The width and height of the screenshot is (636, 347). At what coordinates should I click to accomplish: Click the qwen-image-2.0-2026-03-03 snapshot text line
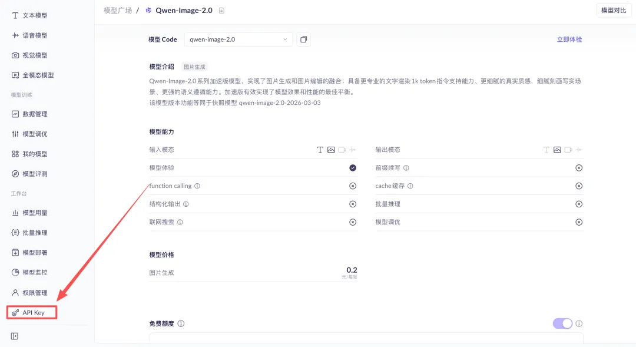235,103
